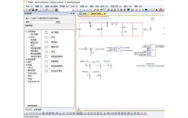The height and width of the screenshot is (118, 188).
Task: Click the clock simulation control element on schematic
Action: click(x=153, y=19)
